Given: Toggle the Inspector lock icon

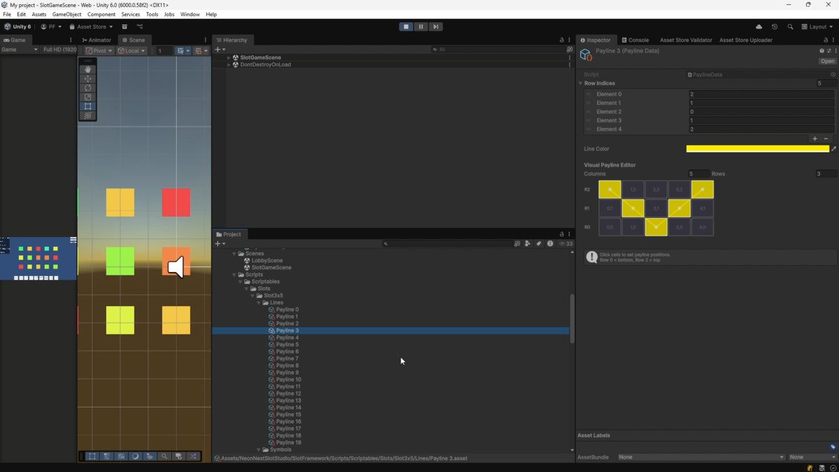Looking at the screenshot, I should [x=826, y=40].
